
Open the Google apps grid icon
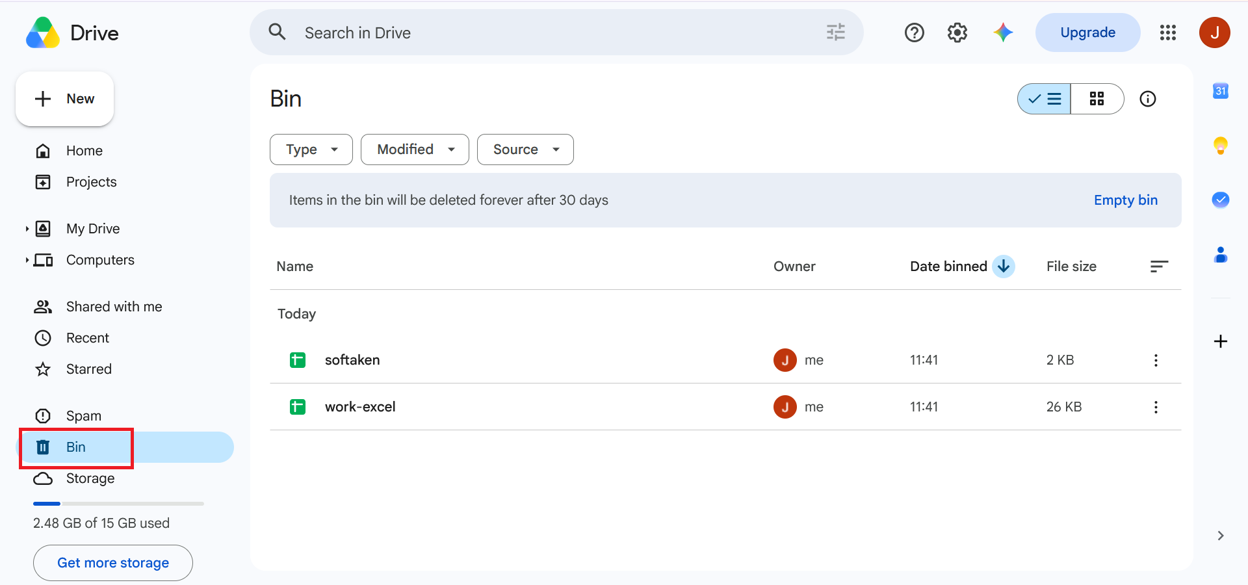coord(1168,32)
